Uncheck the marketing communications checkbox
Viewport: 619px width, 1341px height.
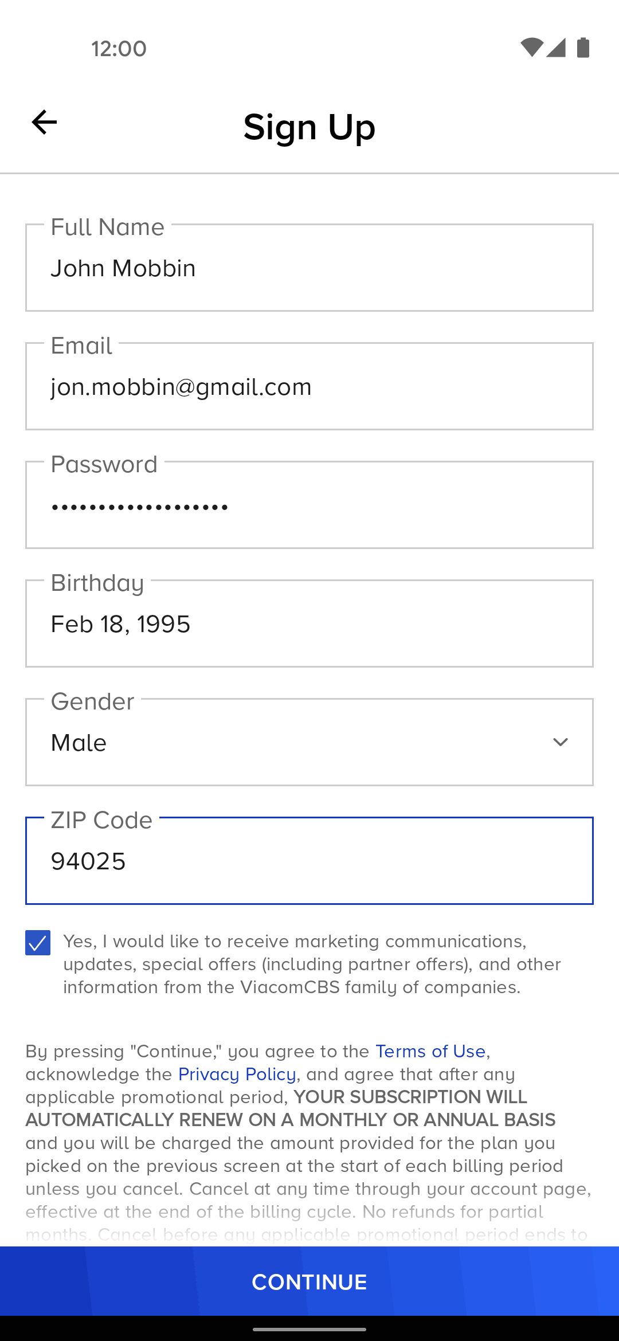[38, 943]
